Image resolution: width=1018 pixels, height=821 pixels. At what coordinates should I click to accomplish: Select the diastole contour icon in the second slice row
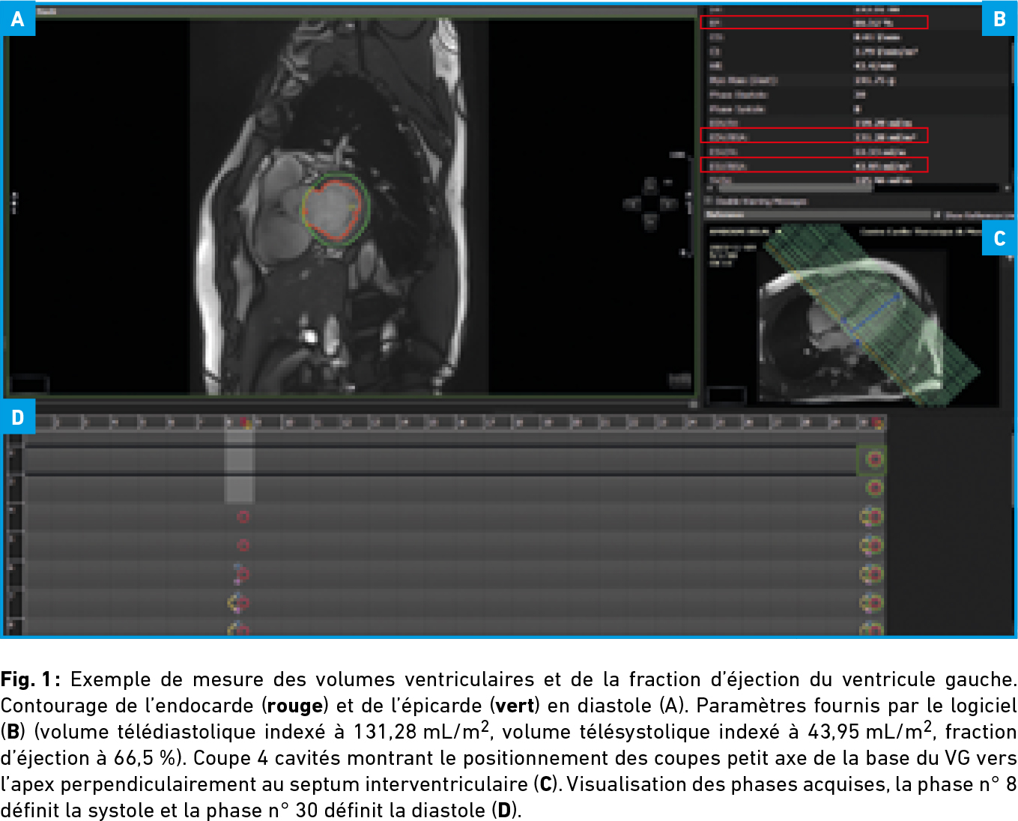(x=873, y=488)
